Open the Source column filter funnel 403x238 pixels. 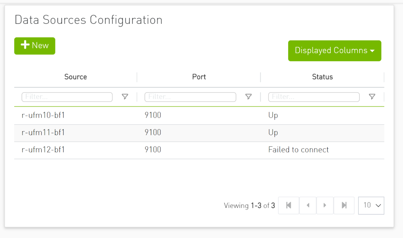pos(125,97)
